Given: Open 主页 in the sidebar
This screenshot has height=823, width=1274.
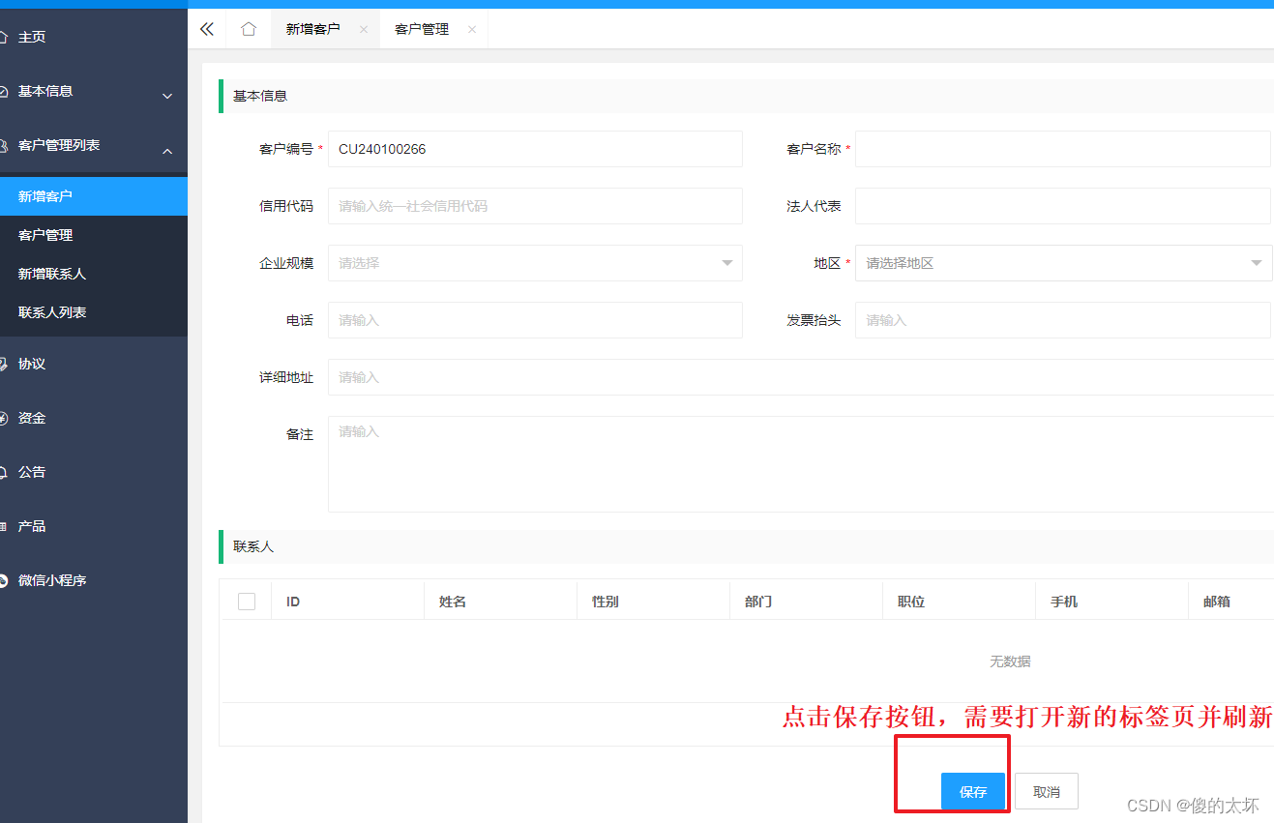Looking at the screenshot, I should 94,37.
